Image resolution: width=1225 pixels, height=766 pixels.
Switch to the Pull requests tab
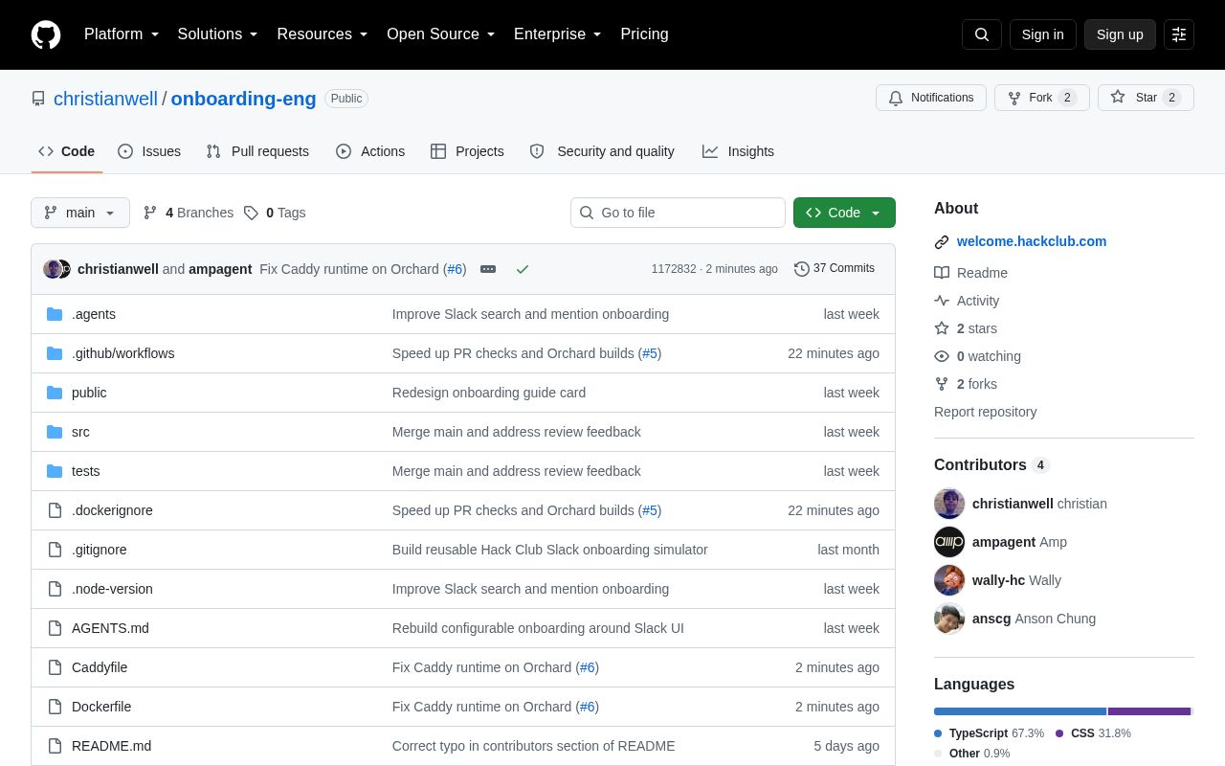point(257,151)
